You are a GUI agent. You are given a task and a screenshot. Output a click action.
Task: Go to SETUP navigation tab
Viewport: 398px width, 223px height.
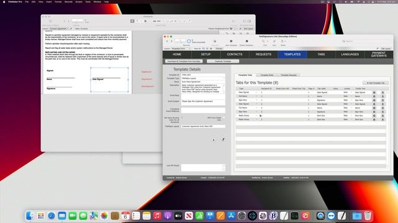tap(206, 55)
